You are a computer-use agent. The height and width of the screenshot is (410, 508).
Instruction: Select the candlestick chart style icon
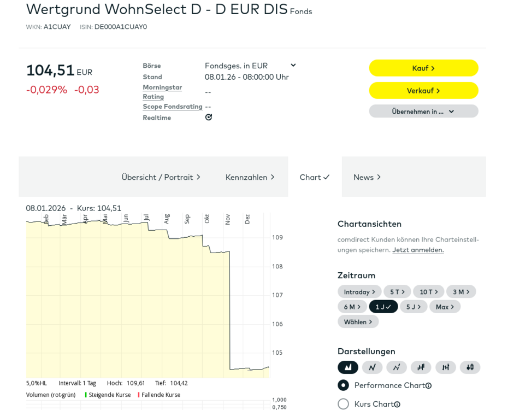click(470, 367)
